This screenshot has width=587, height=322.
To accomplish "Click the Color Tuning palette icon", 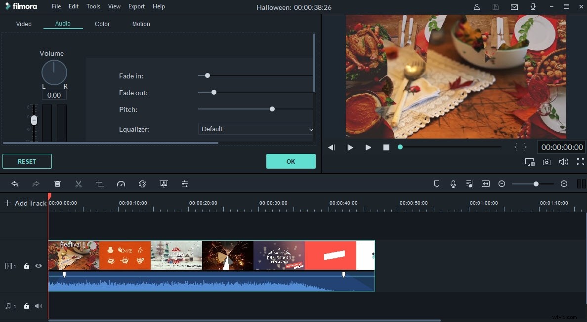I will (142, 183).
